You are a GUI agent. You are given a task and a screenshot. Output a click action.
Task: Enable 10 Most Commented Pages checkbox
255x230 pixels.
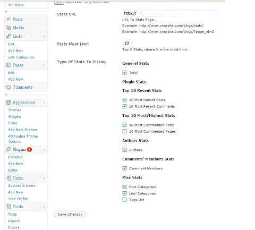124,131
